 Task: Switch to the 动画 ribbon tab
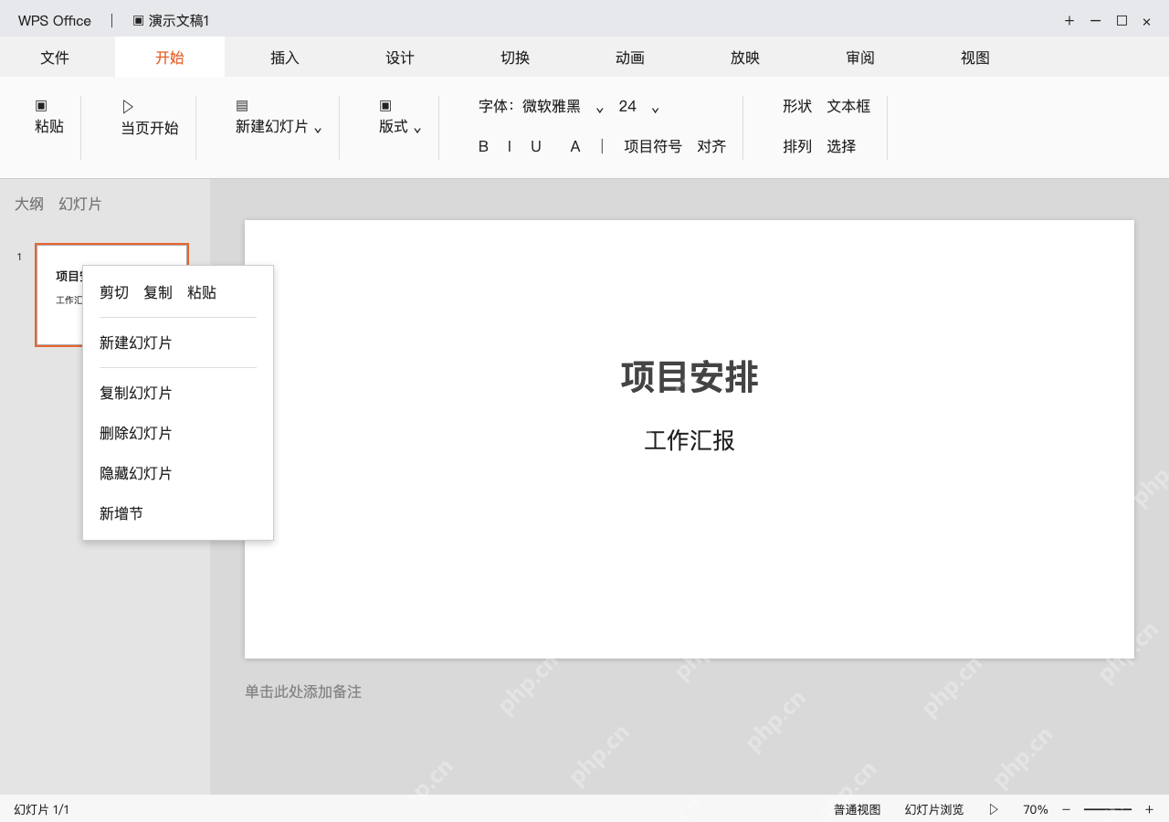pyautogui.click(x=630, y=58)
